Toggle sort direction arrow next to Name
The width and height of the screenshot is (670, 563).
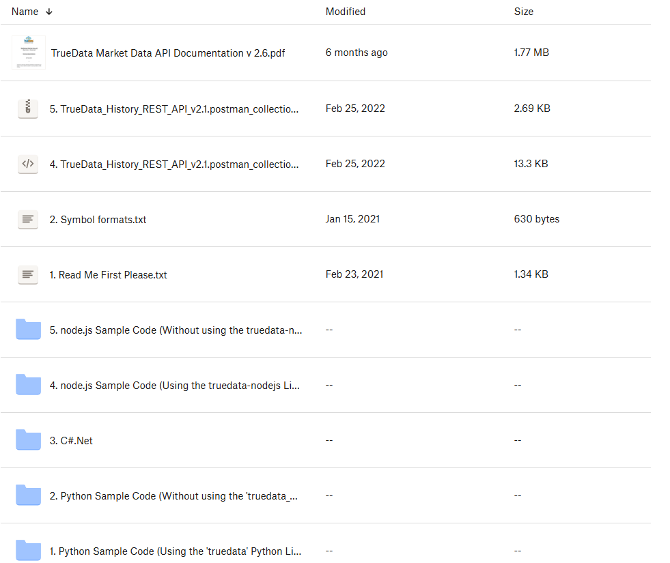[x=49, y=12]
